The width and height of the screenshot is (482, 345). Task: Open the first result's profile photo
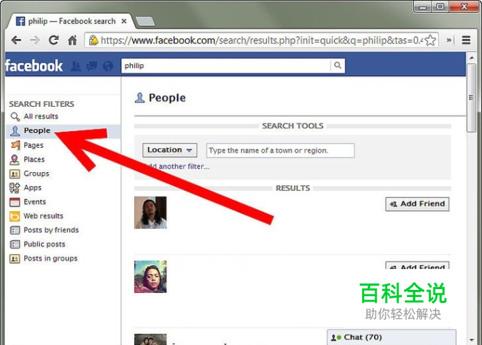point(150,213)
